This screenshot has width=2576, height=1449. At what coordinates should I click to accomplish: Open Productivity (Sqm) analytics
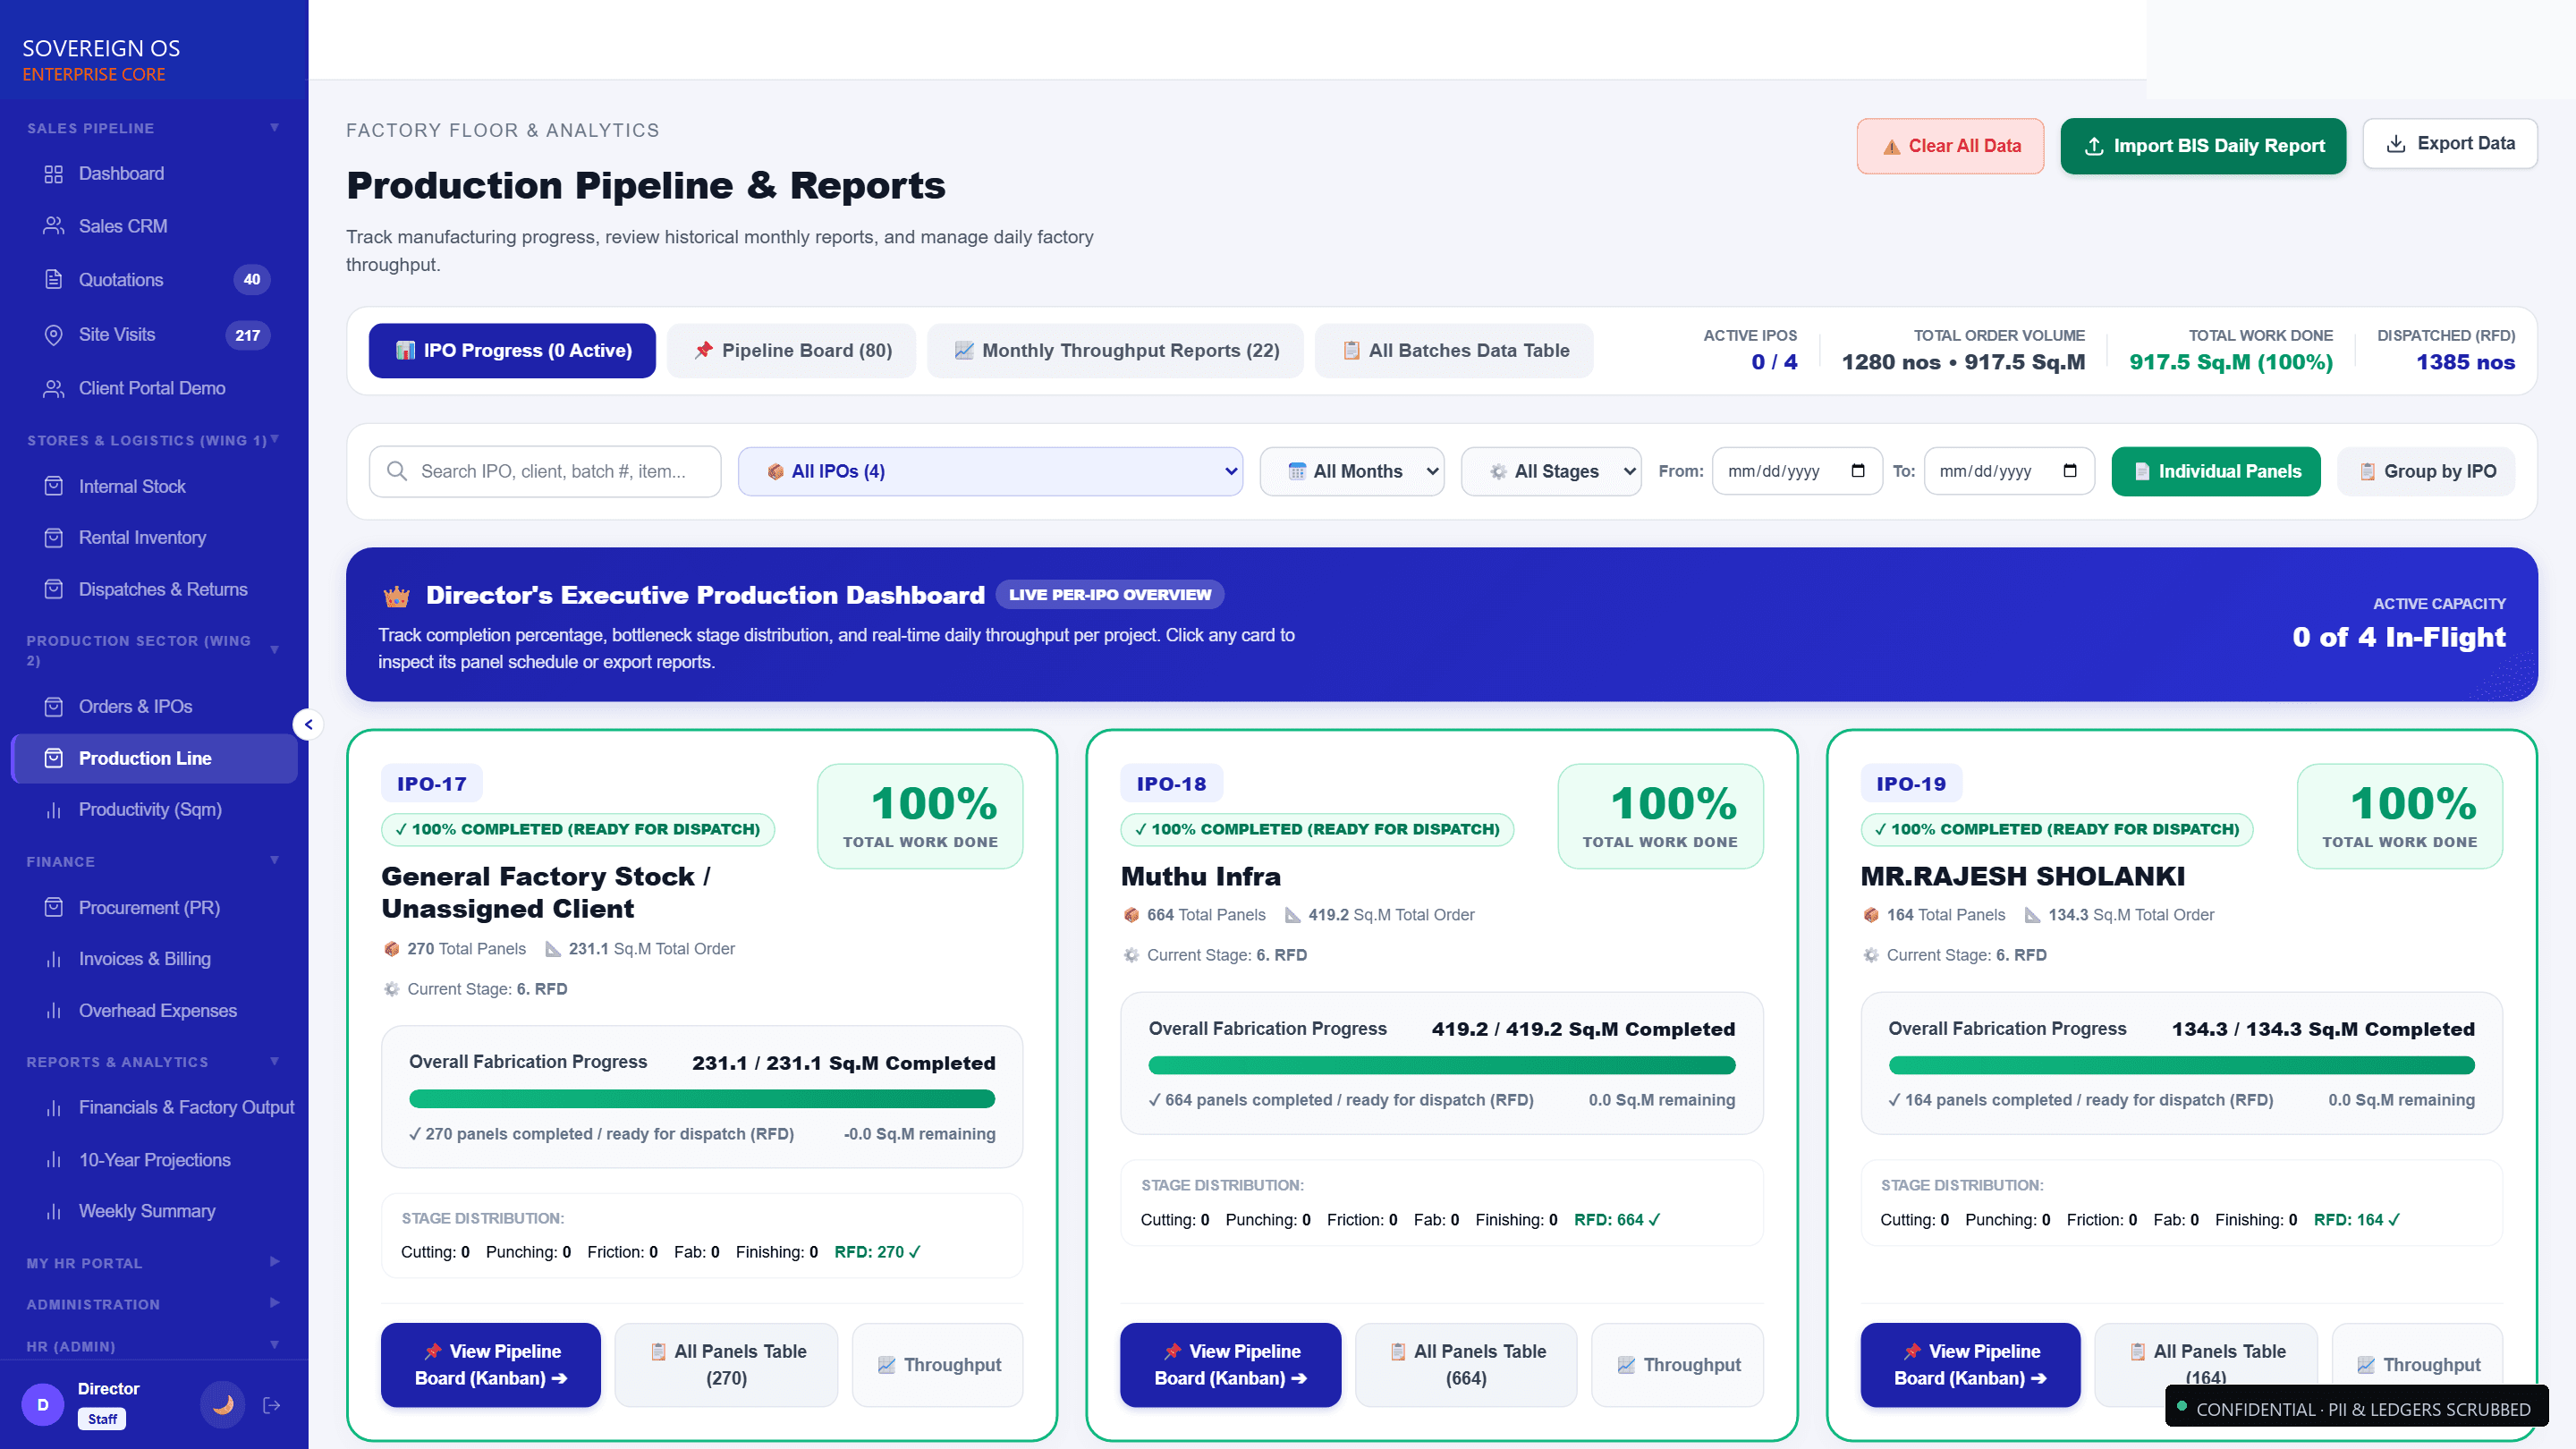click(154, 810)
